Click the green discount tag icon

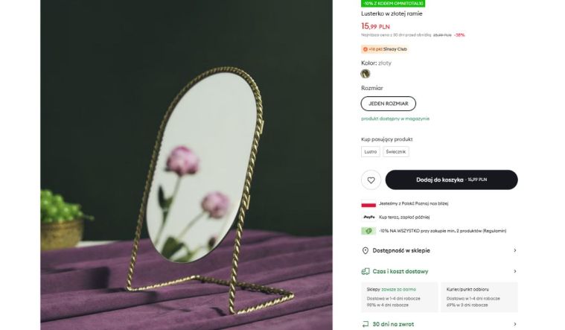[368, 231]
